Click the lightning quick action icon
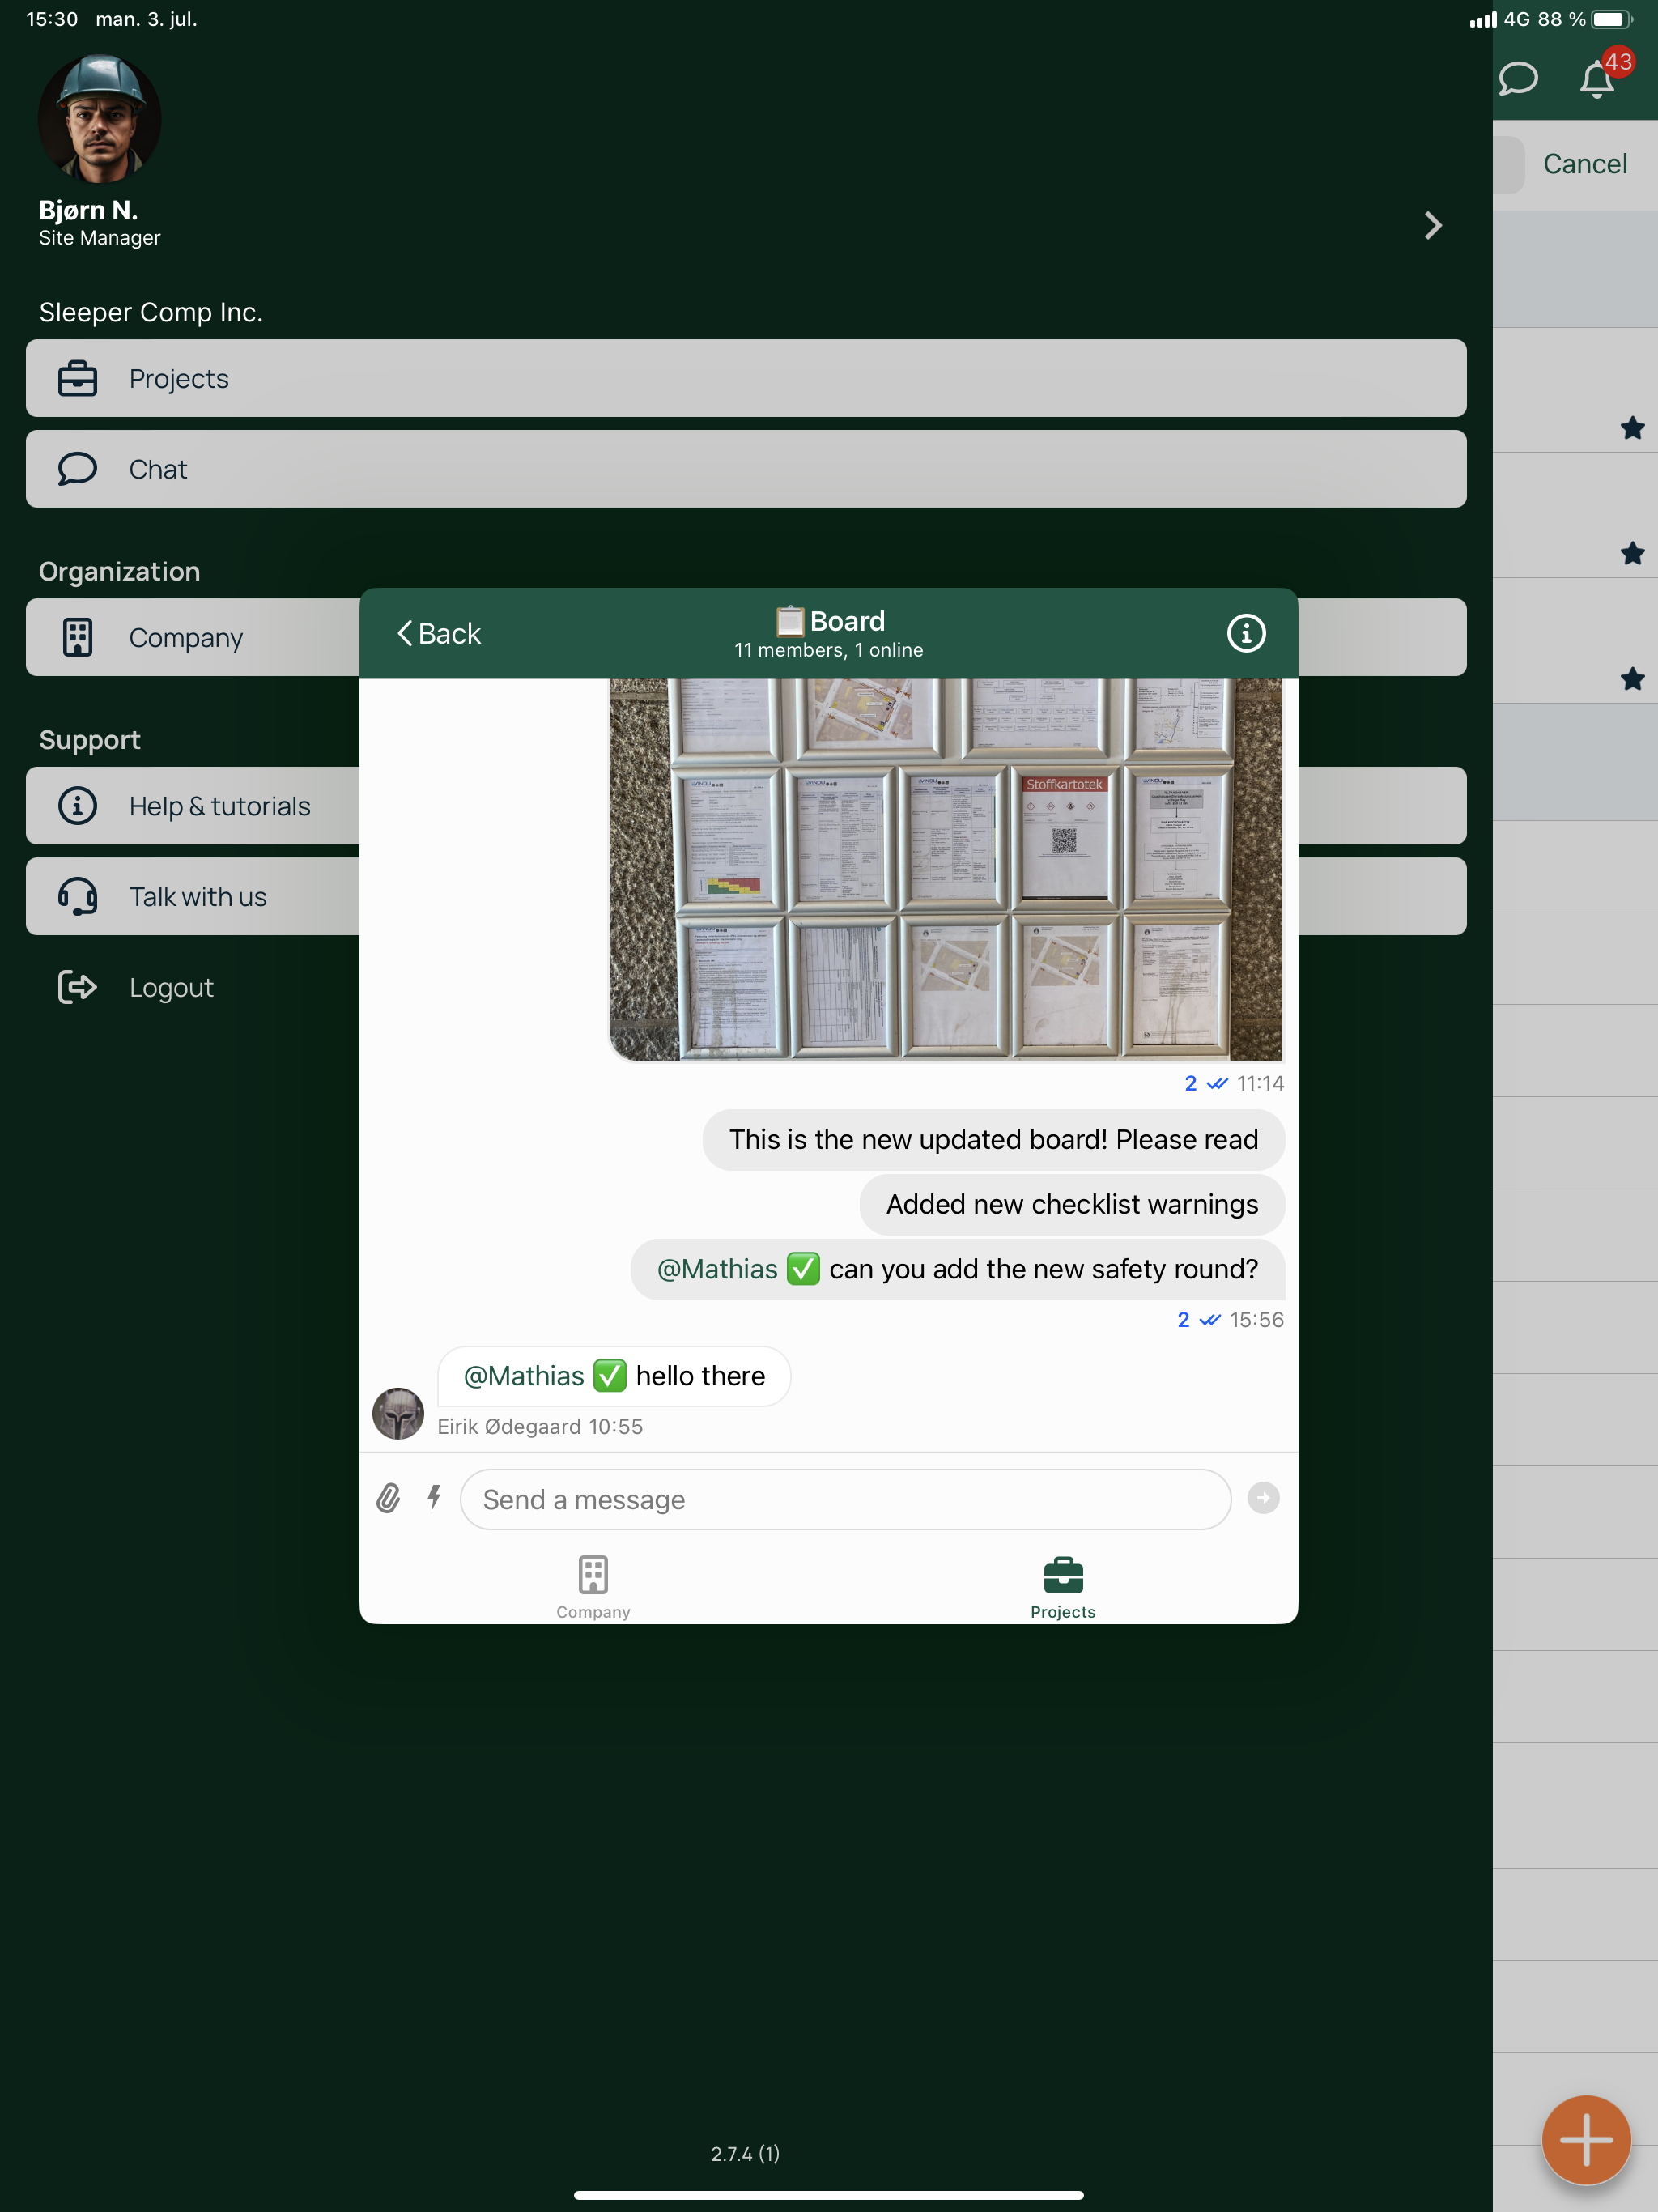 434,1497
